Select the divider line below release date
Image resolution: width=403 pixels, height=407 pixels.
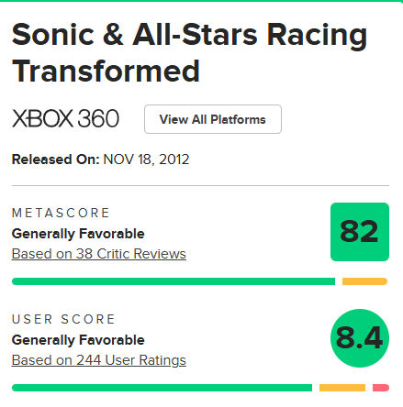200,185
